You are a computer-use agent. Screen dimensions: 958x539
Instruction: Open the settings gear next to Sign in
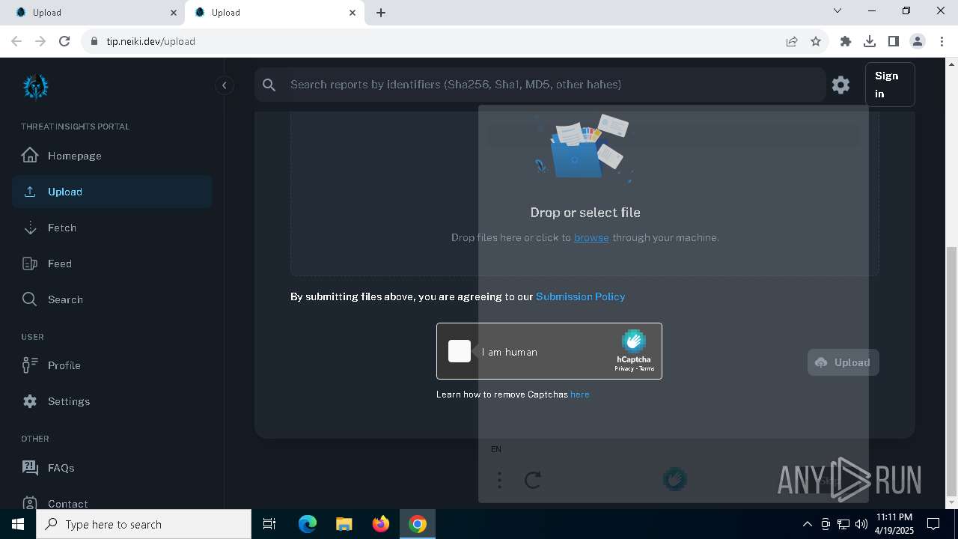841,85
